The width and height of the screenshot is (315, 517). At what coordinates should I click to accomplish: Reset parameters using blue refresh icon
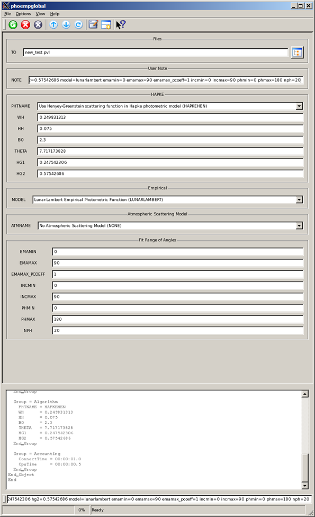pyautogui.click(x=79, y=25)
